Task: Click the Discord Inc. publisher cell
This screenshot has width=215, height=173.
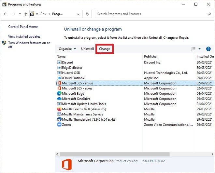Action: tap(152, 62)
